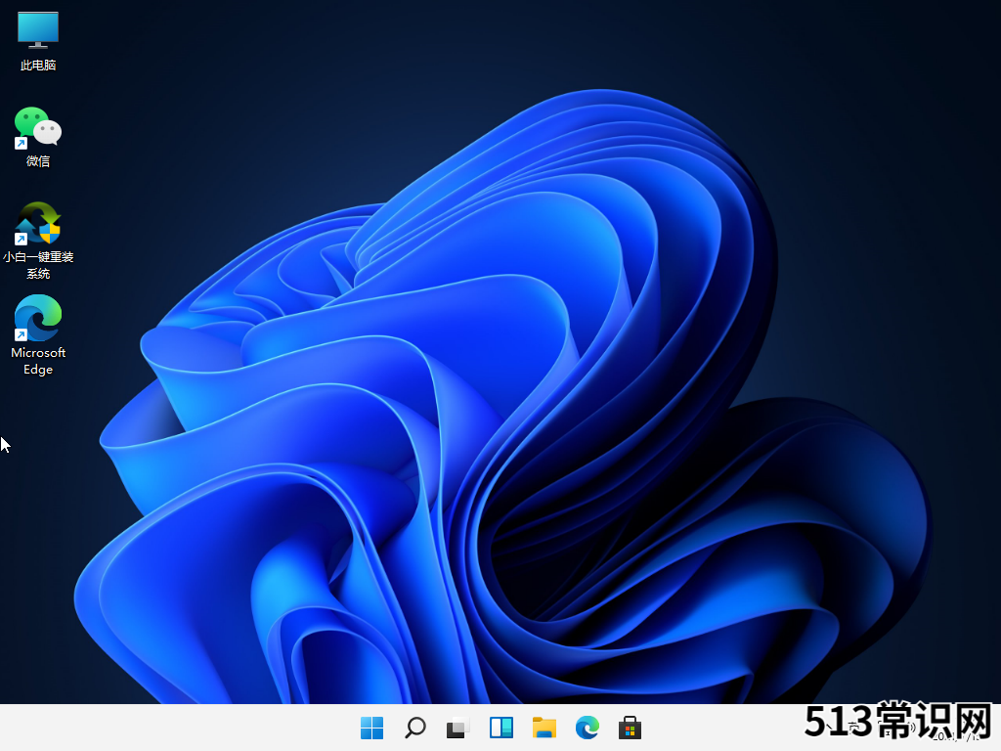Open File Explorer from taskbar
The width and height of the screenshot is (1001, 751).
(x=544, y=728)
